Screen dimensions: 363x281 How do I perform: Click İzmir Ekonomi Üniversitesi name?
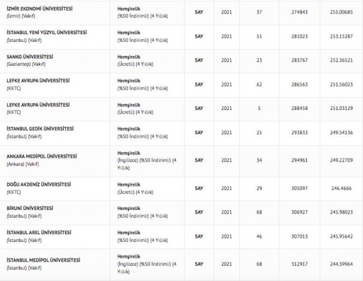39,8
